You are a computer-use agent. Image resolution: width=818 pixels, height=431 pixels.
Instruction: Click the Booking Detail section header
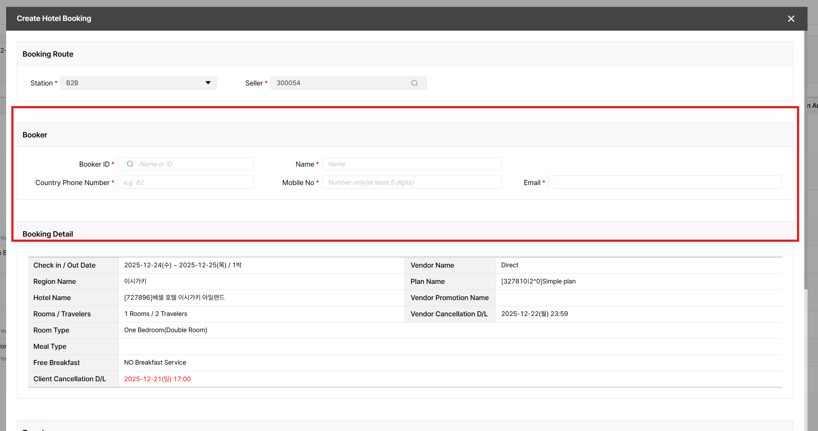pos(48,234)
